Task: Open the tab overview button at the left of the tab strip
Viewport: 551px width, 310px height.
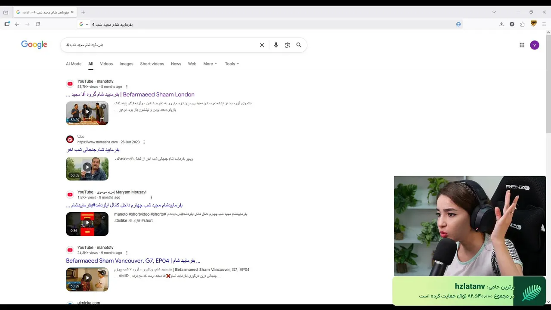Action: click(6, 12)
